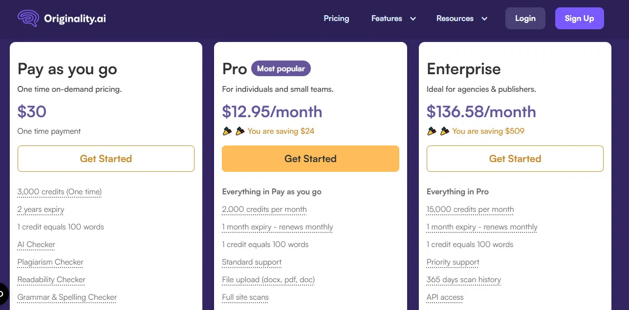Open the API access link under Enterprise
The image size is (629, 310).
(x=445, y=297)
